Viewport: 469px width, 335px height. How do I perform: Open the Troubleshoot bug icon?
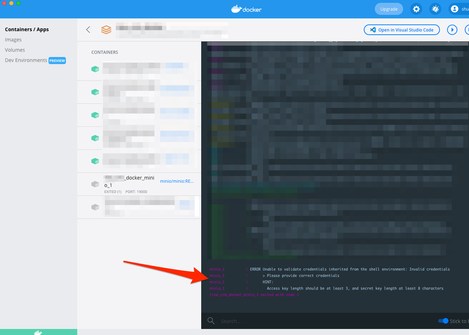coord(435,9)
